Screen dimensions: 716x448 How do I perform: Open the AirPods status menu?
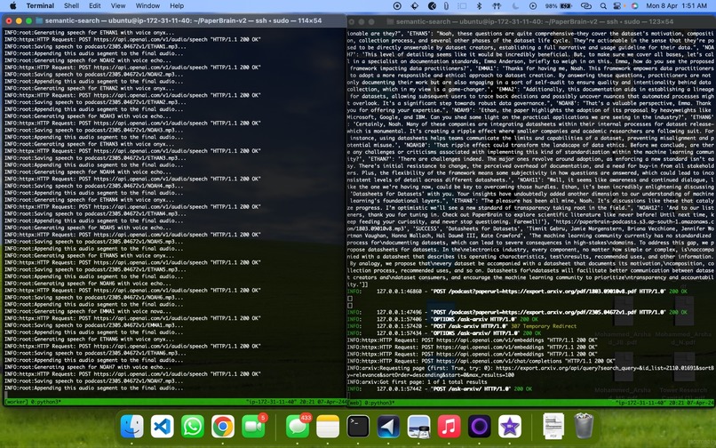coord(497,6)
